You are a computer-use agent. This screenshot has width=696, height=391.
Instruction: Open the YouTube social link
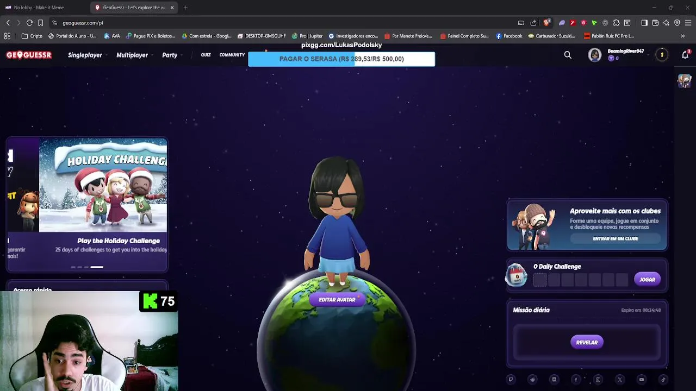(642, 380)
